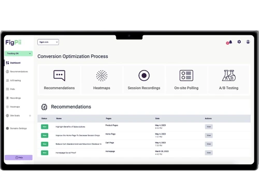Click the A/B testing icon in sidebar
The image size is (259, 194).
[x=7, y=80]
